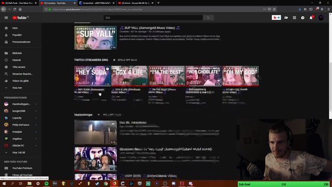Open the account avatar menu
This screenshot has height=187, width=332.
(x=321, y=18)
